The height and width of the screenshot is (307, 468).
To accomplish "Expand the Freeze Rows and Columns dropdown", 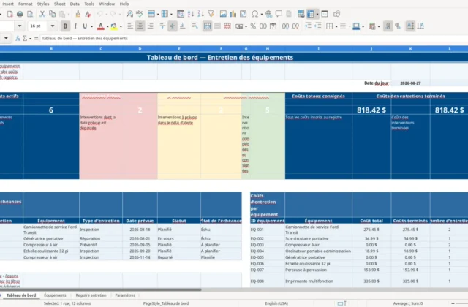I will pos(317,14).
